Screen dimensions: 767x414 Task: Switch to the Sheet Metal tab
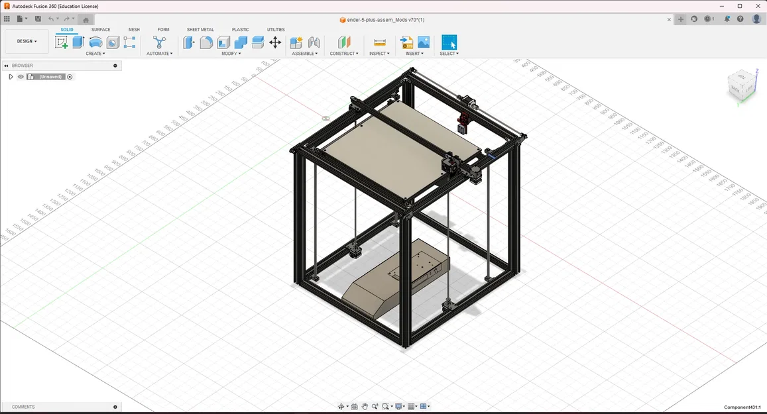pyautogui.click(x=200, y=30)
